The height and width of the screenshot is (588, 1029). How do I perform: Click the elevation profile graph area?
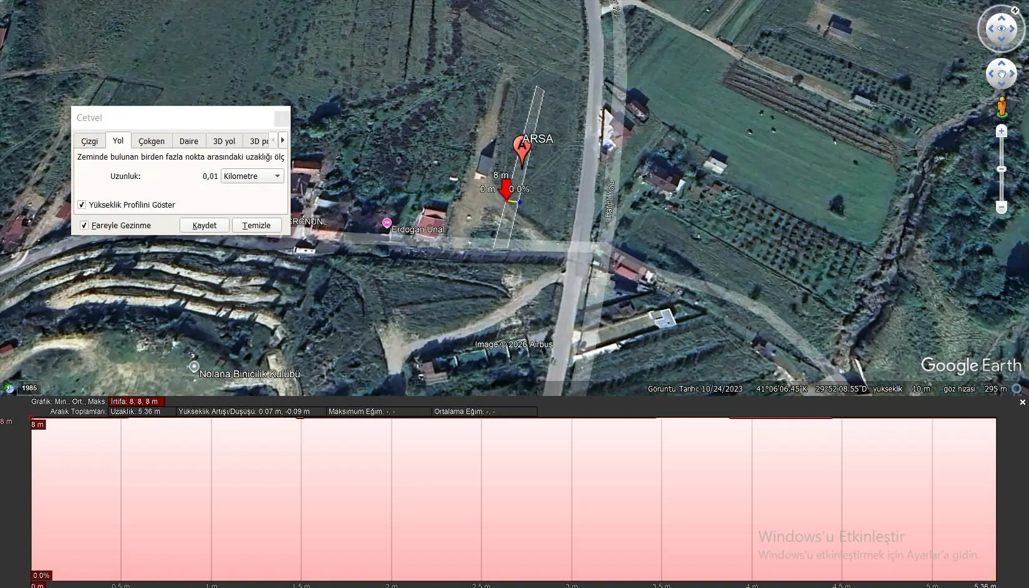pyautogui.click(x=514, y=499)
